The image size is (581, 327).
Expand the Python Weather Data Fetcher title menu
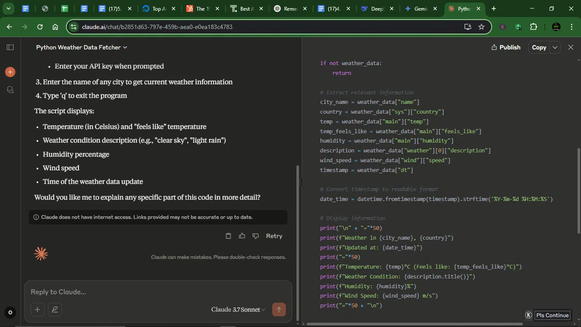(x=82, y=47)
